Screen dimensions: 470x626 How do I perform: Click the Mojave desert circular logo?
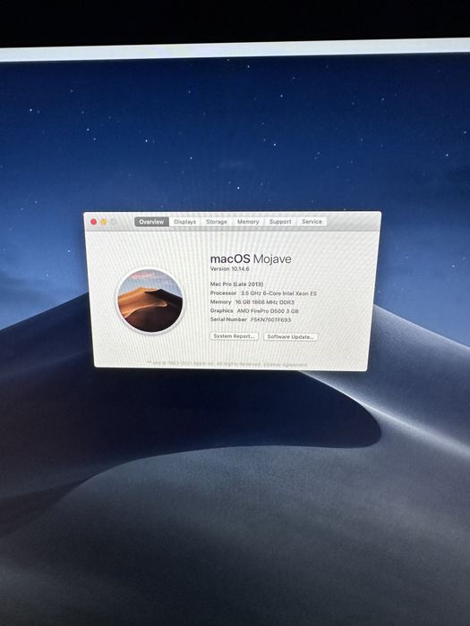tap(150, 300)
